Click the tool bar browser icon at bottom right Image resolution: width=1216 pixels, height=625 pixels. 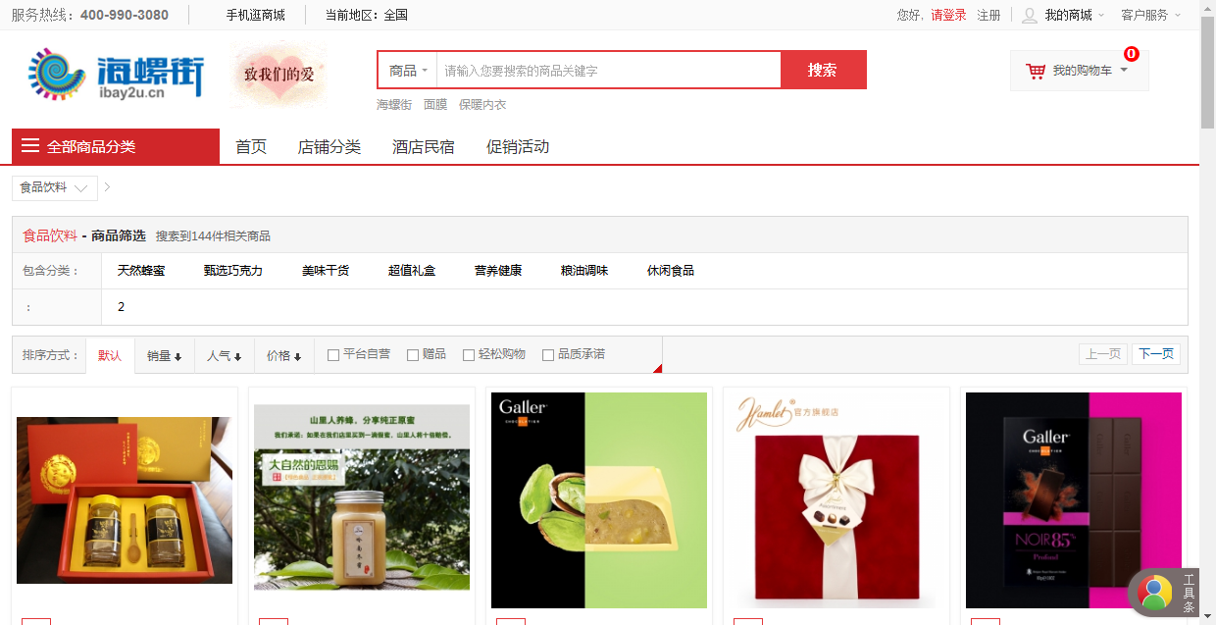[1155, 592]
